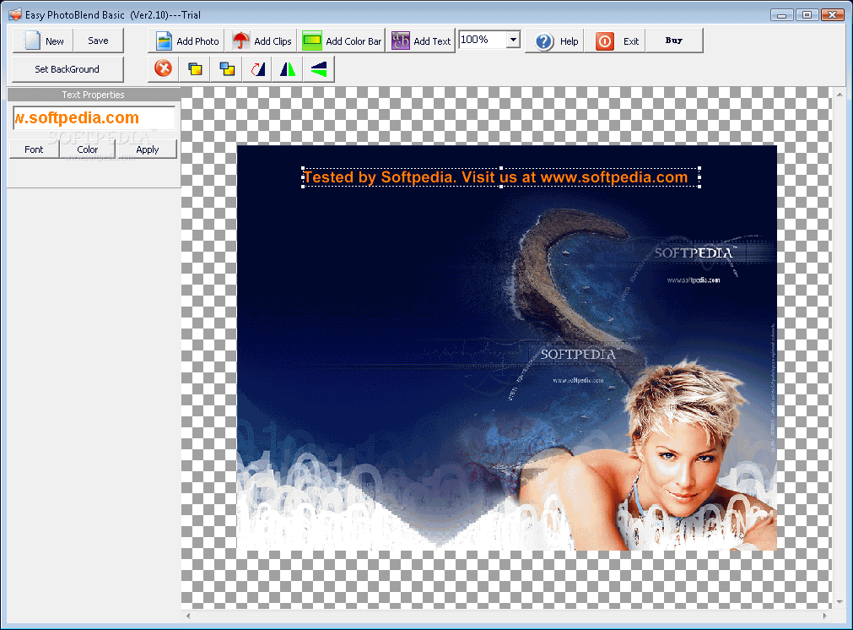Click the Buy button
Image resolution: width=853 pixels, height=630 pixels.
click(674, 41)
